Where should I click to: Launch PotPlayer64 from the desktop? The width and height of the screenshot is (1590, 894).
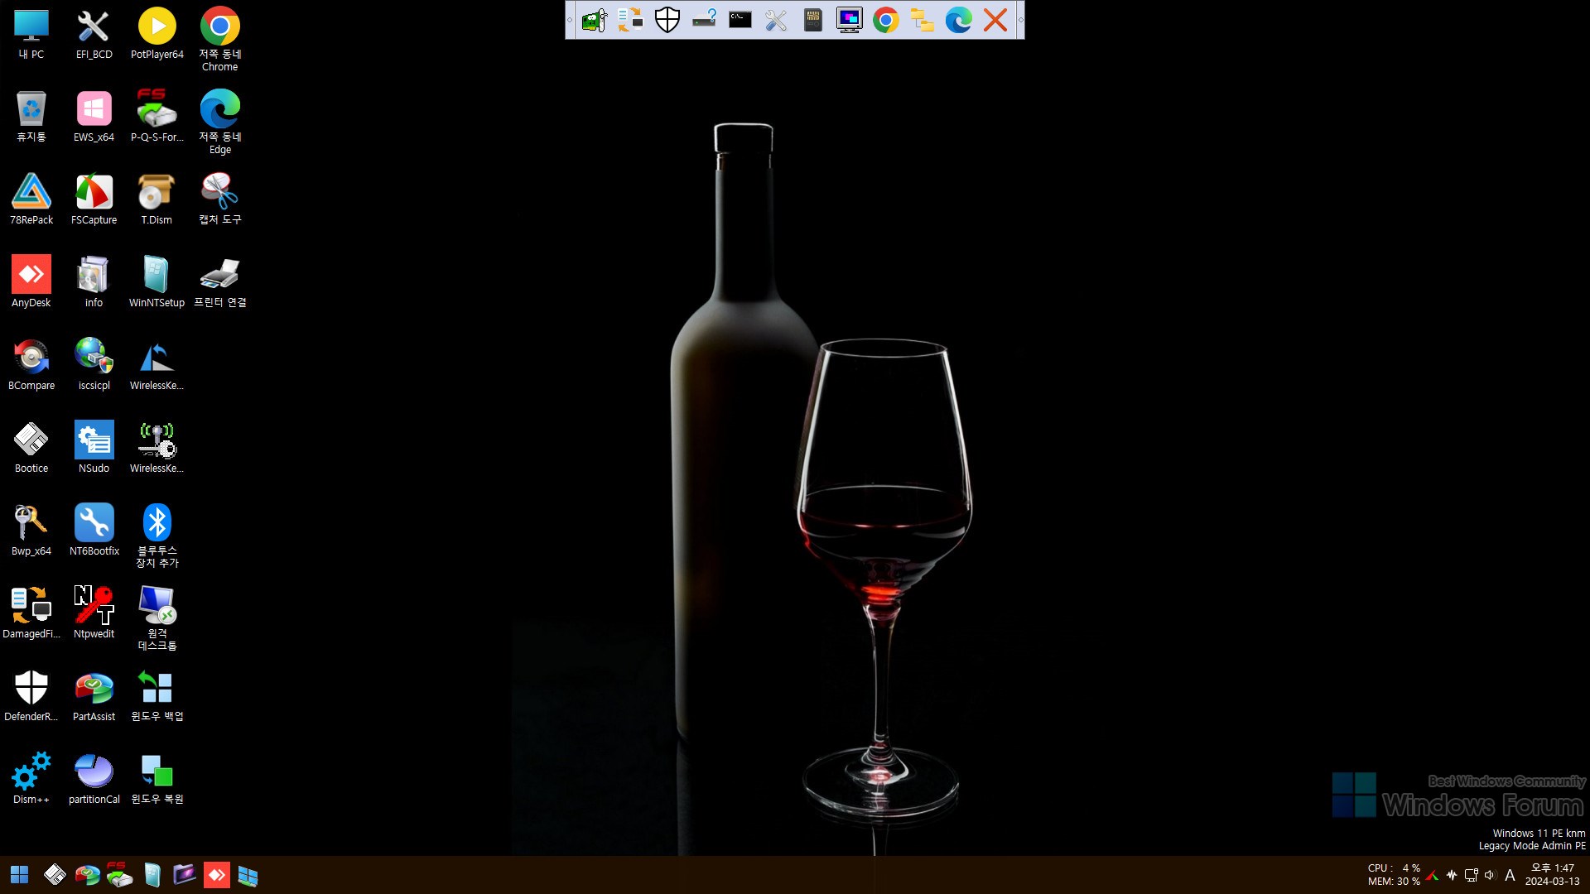tap(157, 35)
